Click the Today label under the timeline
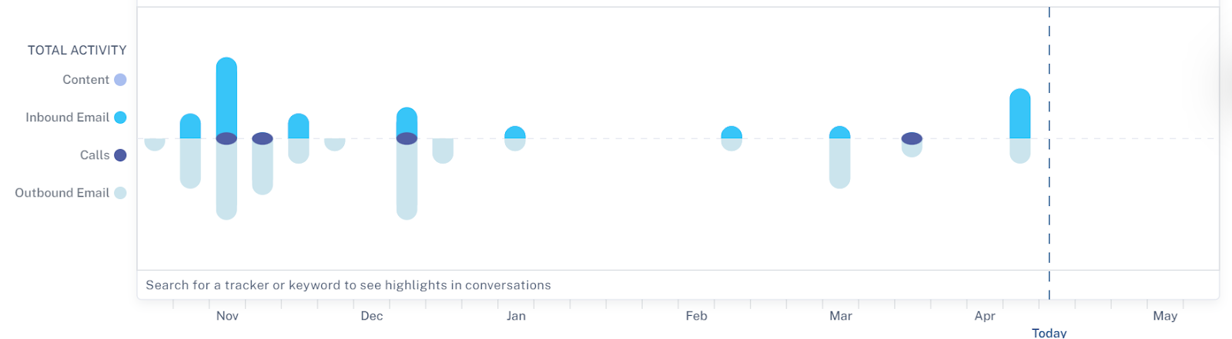 (1049, 333)
